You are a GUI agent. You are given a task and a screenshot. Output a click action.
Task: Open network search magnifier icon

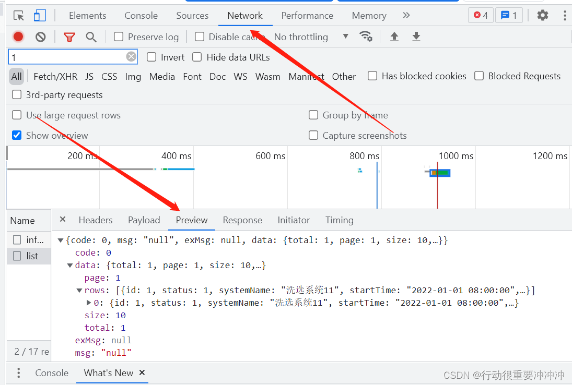(91, 37)
